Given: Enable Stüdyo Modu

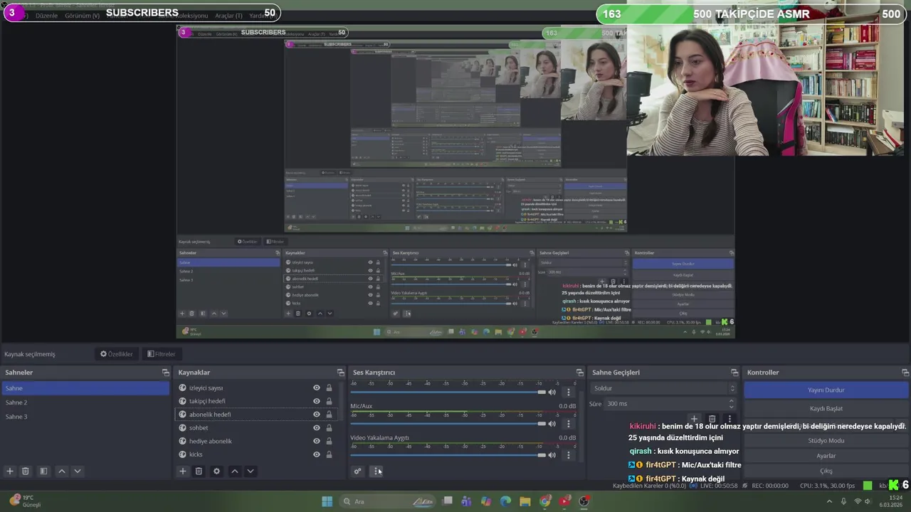Looking at the screenshot, I should point(826,440).
